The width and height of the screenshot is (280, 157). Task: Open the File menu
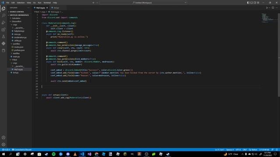tap(7, 3)
